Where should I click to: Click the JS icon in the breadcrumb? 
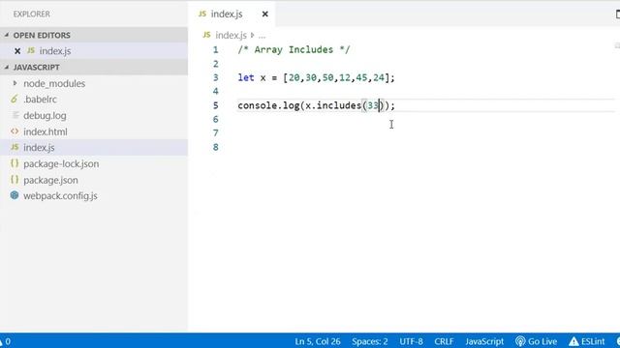pos(206,35)
